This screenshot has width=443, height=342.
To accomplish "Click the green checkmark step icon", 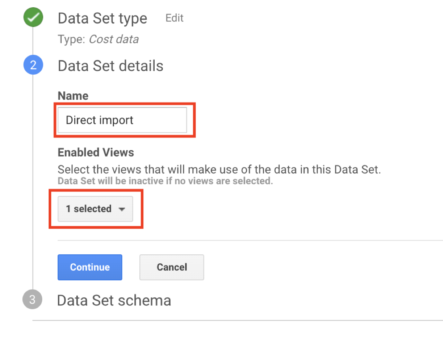I will point(33,17).
